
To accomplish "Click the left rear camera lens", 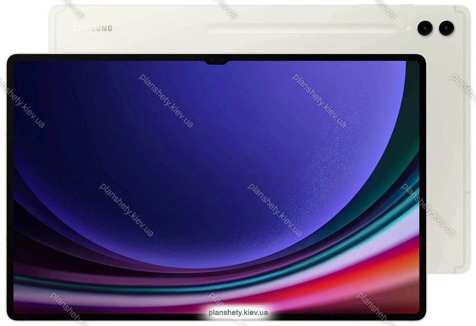I will [425, 28].
